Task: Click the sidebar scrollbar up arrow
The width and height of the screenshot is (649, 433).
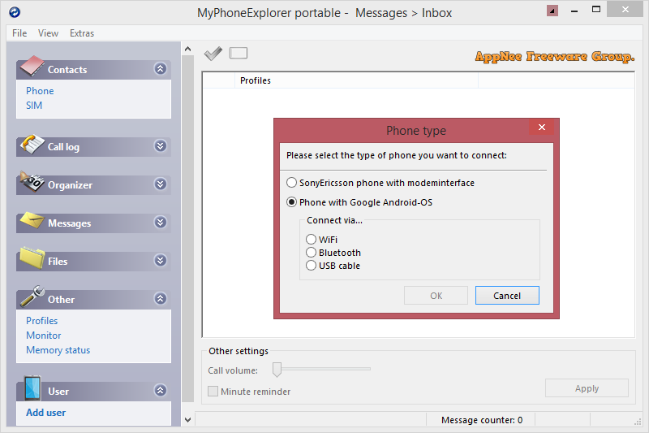Action: (188, 49)
